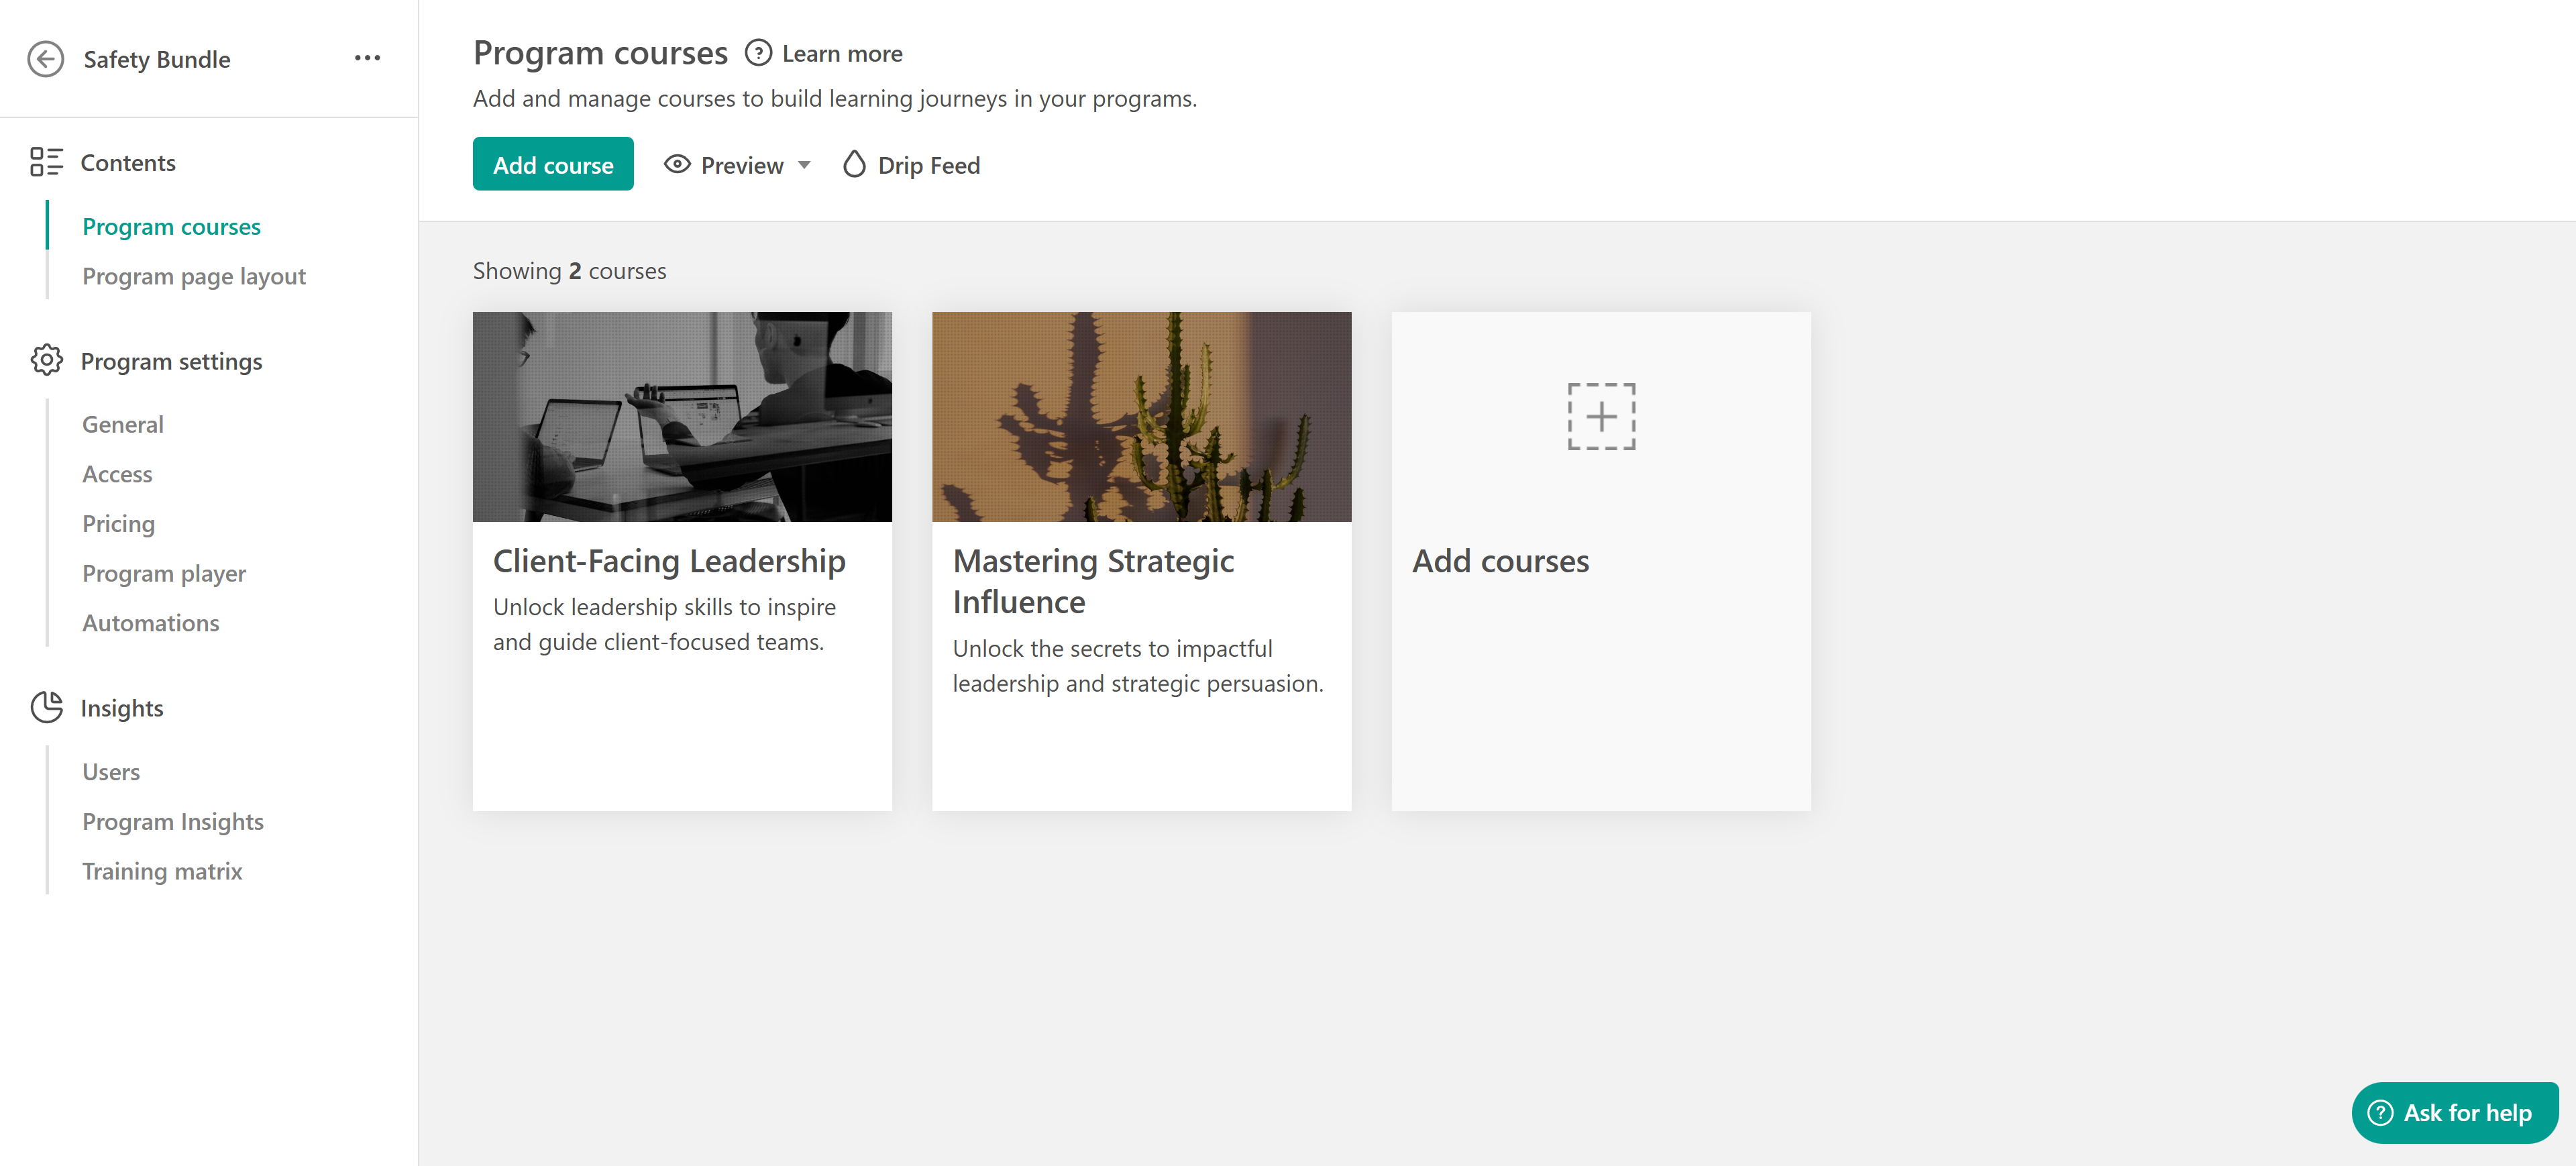Image resolution: width=2576 pixels, height=1166 pixels.
Task: Click the Contents list icon
Action: 46,162
